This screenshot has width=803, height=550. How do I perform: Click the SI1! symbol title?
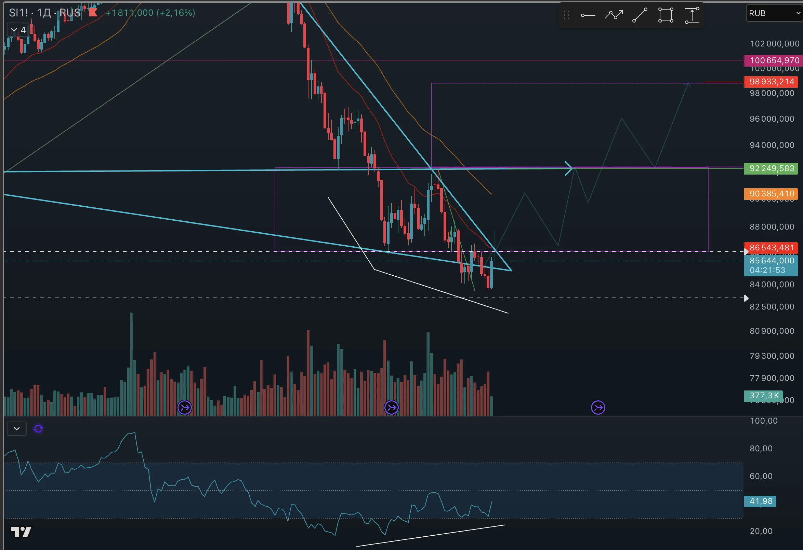(x=18, y=13)
